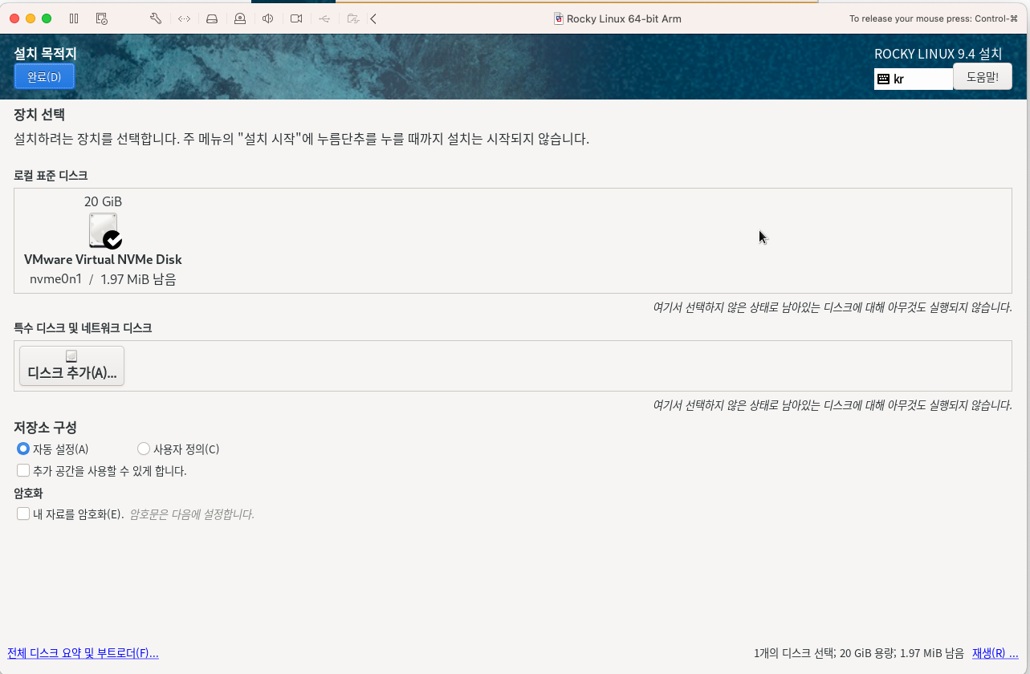1030x674 pixels.
Task: Click ROCKY LINUX 9.4 설치 header text
Action: [x=938, y=54]
